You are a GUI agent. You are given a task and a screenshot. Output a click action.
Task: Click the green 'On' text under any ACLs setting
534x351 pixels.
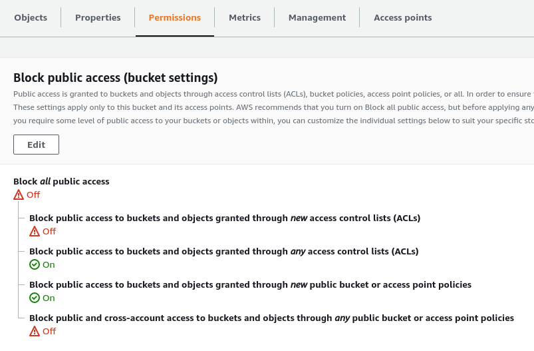point(49,265)
